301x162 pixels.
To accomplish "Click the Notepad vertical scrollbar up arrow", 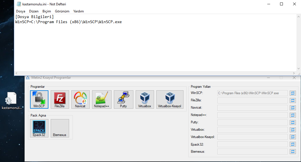I will point(298,17).
